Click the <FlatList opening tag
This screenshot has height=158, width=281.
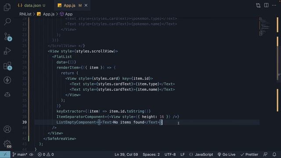(x=62, y=57)
